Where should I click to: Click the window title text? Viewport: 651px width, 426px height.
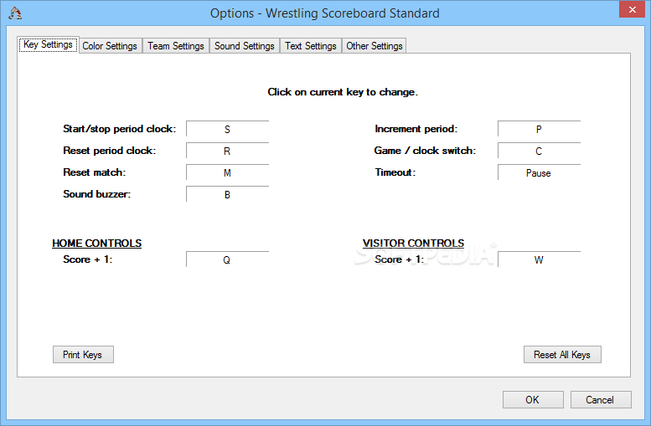pyautogui.click(x=325, y=13)
